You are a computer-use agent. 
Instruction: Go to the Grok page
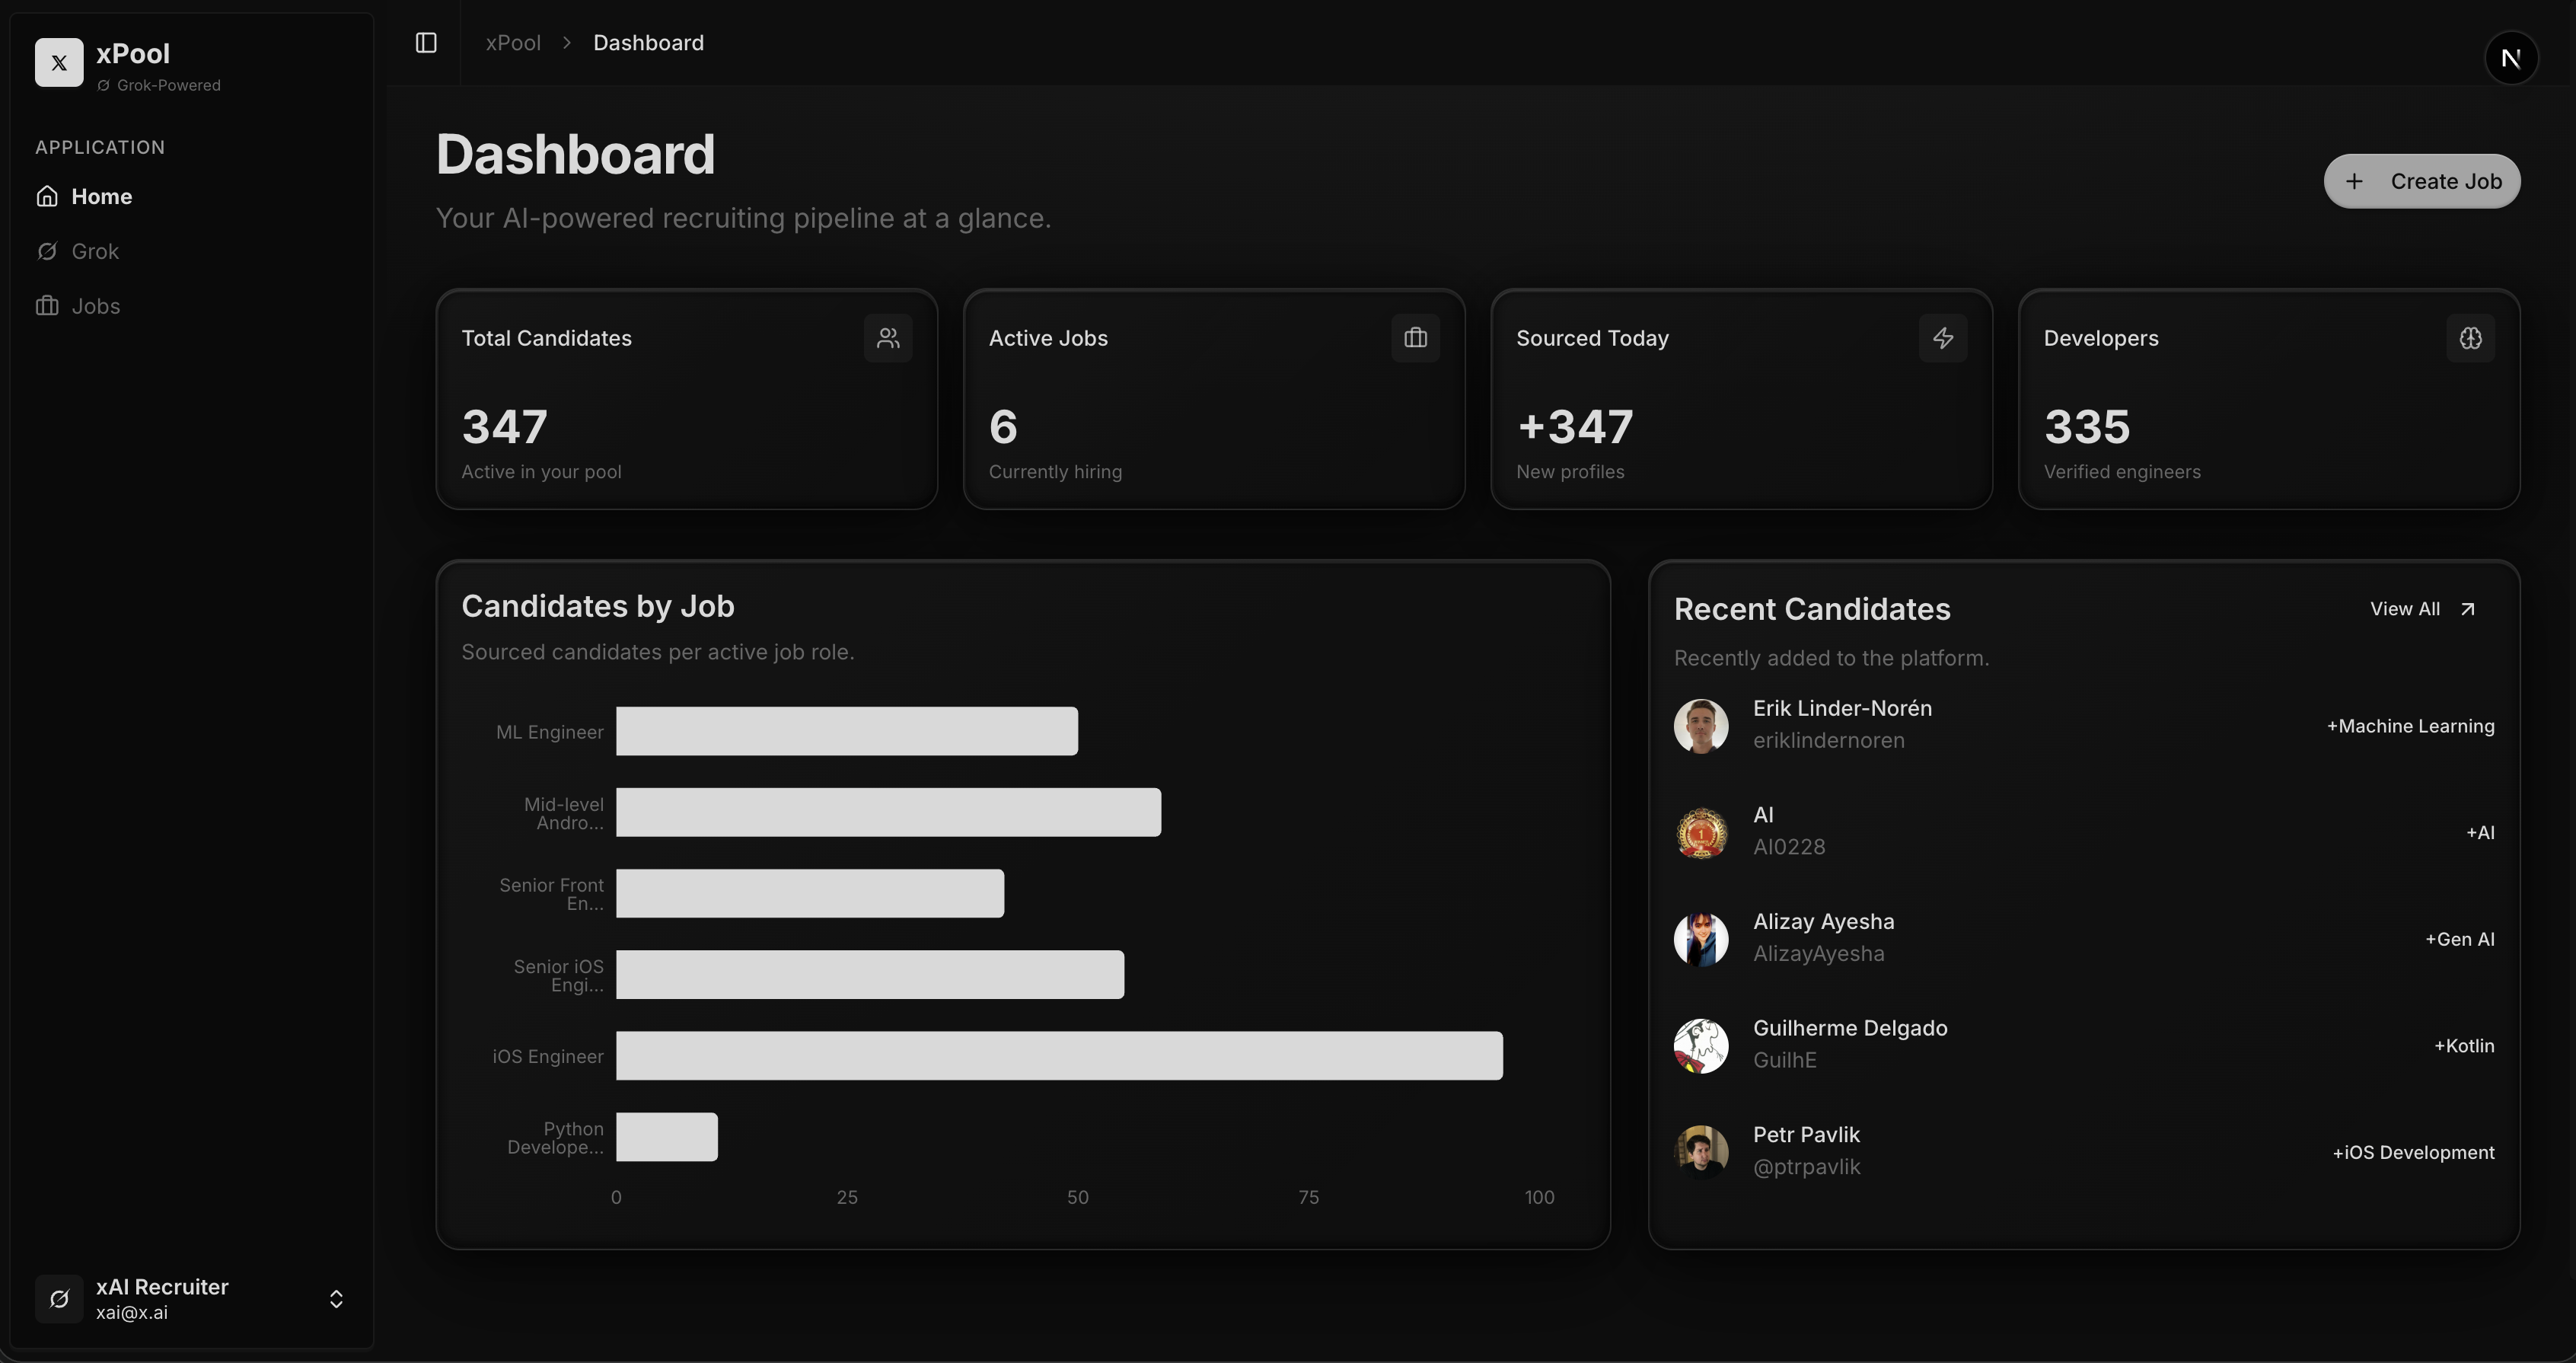pyautogui.click(x=95, y=251)
